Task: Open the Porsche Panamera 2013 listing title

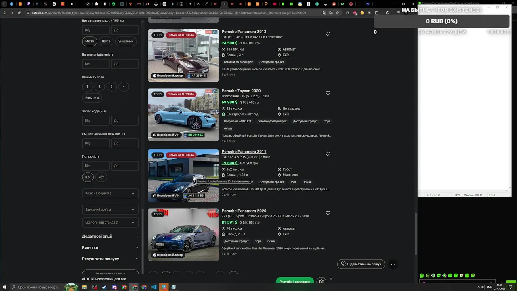Action: pos(244,32)
